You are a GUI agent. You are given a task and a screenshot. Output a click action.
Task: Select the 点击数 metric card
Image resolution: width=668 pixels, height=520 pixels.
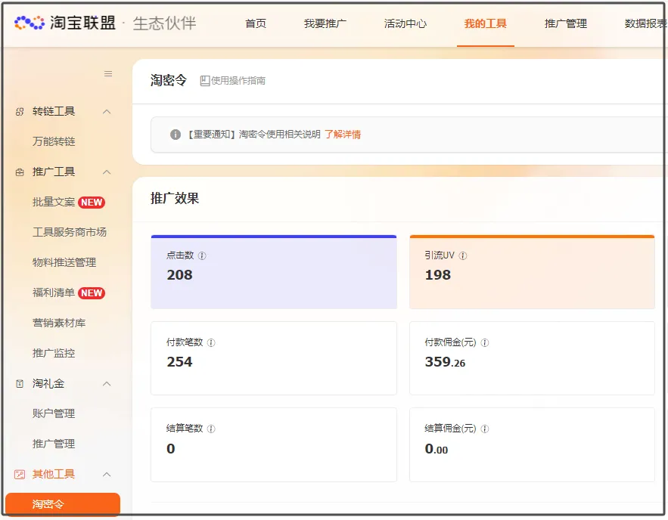click(x=274, y=272)
